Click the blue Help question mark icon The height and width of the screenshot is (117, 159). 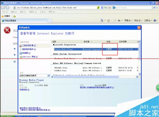pyautogui.click(x=155, y=20)
